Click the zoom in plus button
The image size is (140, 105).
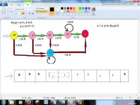pos(138,98)
